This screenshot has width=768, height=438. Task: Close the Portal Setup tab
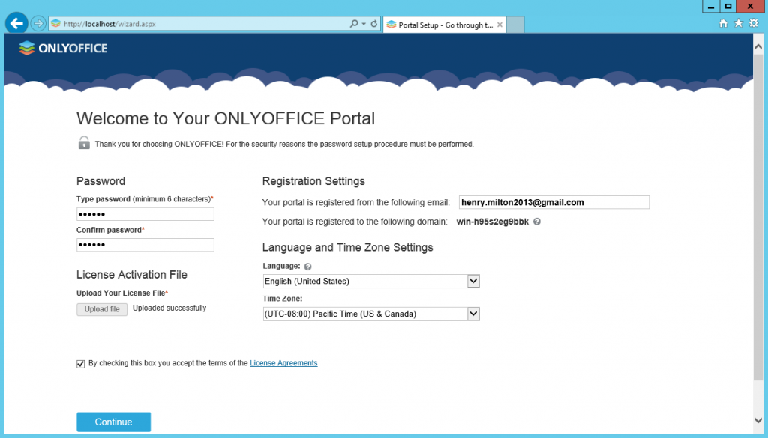point(499,25)
